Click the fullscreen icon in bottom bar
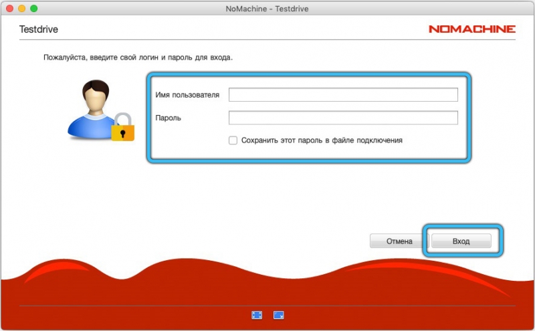535x331 pixels. (257, 315)
